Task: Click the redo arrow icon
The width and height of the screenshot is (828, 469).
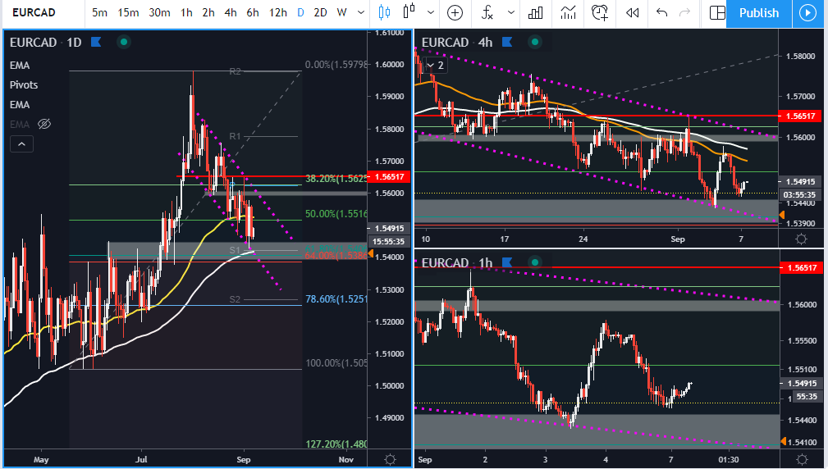Action: (684, 12)
